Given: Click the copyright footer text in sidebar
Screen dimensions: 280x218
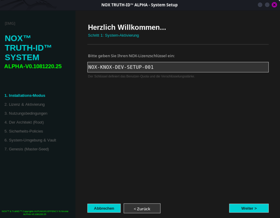Looking at the screenshot, I should (35, 212).
